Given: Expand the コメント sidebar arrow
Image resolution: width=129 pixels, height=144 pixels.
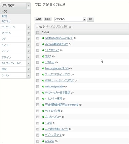Looking at the screenshot, I should [x=29, y=45].
